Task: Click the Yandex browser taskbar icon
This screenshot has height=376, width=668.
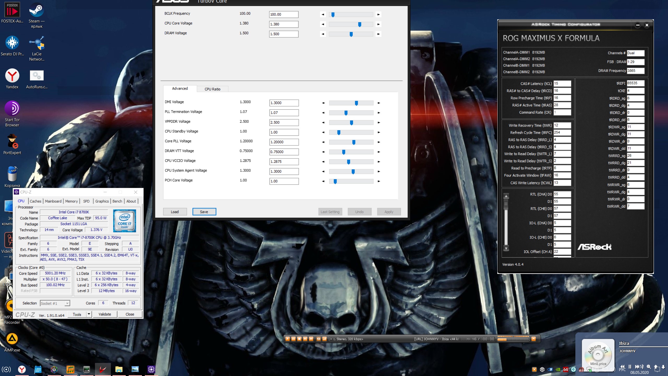Action: pos(22,369)
